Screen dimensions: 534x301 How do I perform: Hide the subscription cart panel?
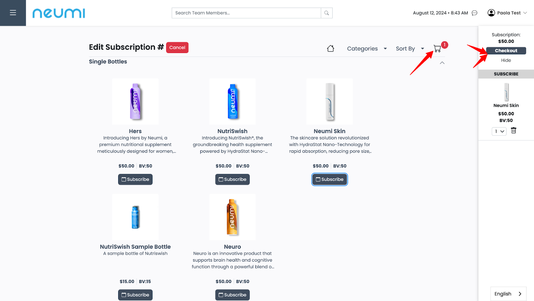point(506,60)
